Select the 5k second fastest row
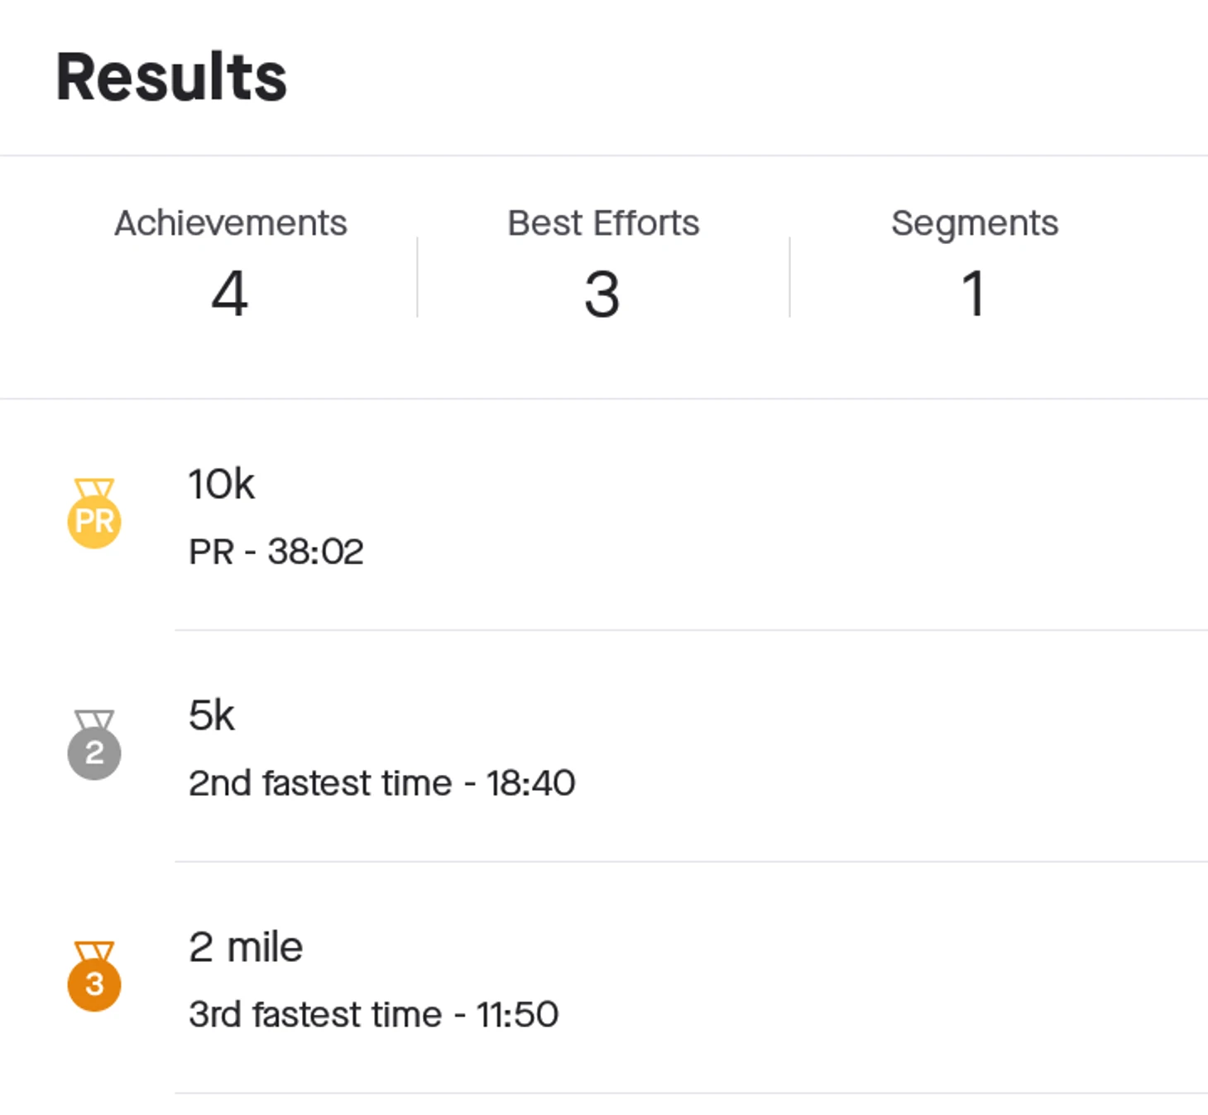This screenshot has height=1115, width=1208. coord(604,746)
